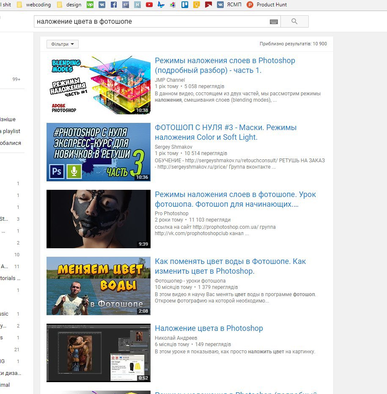387x394 pixels.
Task: Click the description starting 'ссылка на сайт http://prophotoshop.com.ua'
Action: click(215, 230)
